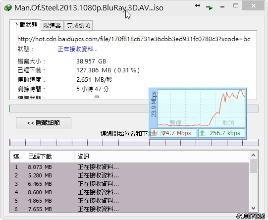This screenshot has height=220, width=268.
Task: Click the overall download progress bar
Action: click(x=134, y=109)
